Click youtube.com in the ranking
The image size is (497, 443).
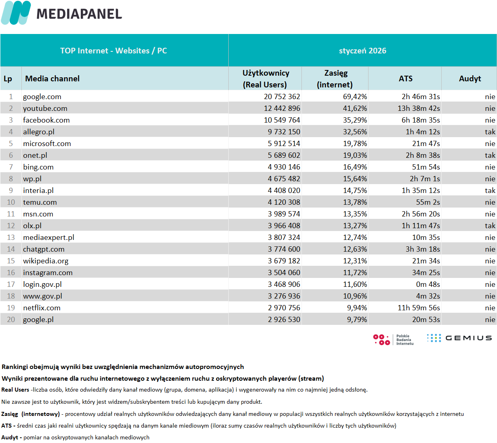(45, 108)
